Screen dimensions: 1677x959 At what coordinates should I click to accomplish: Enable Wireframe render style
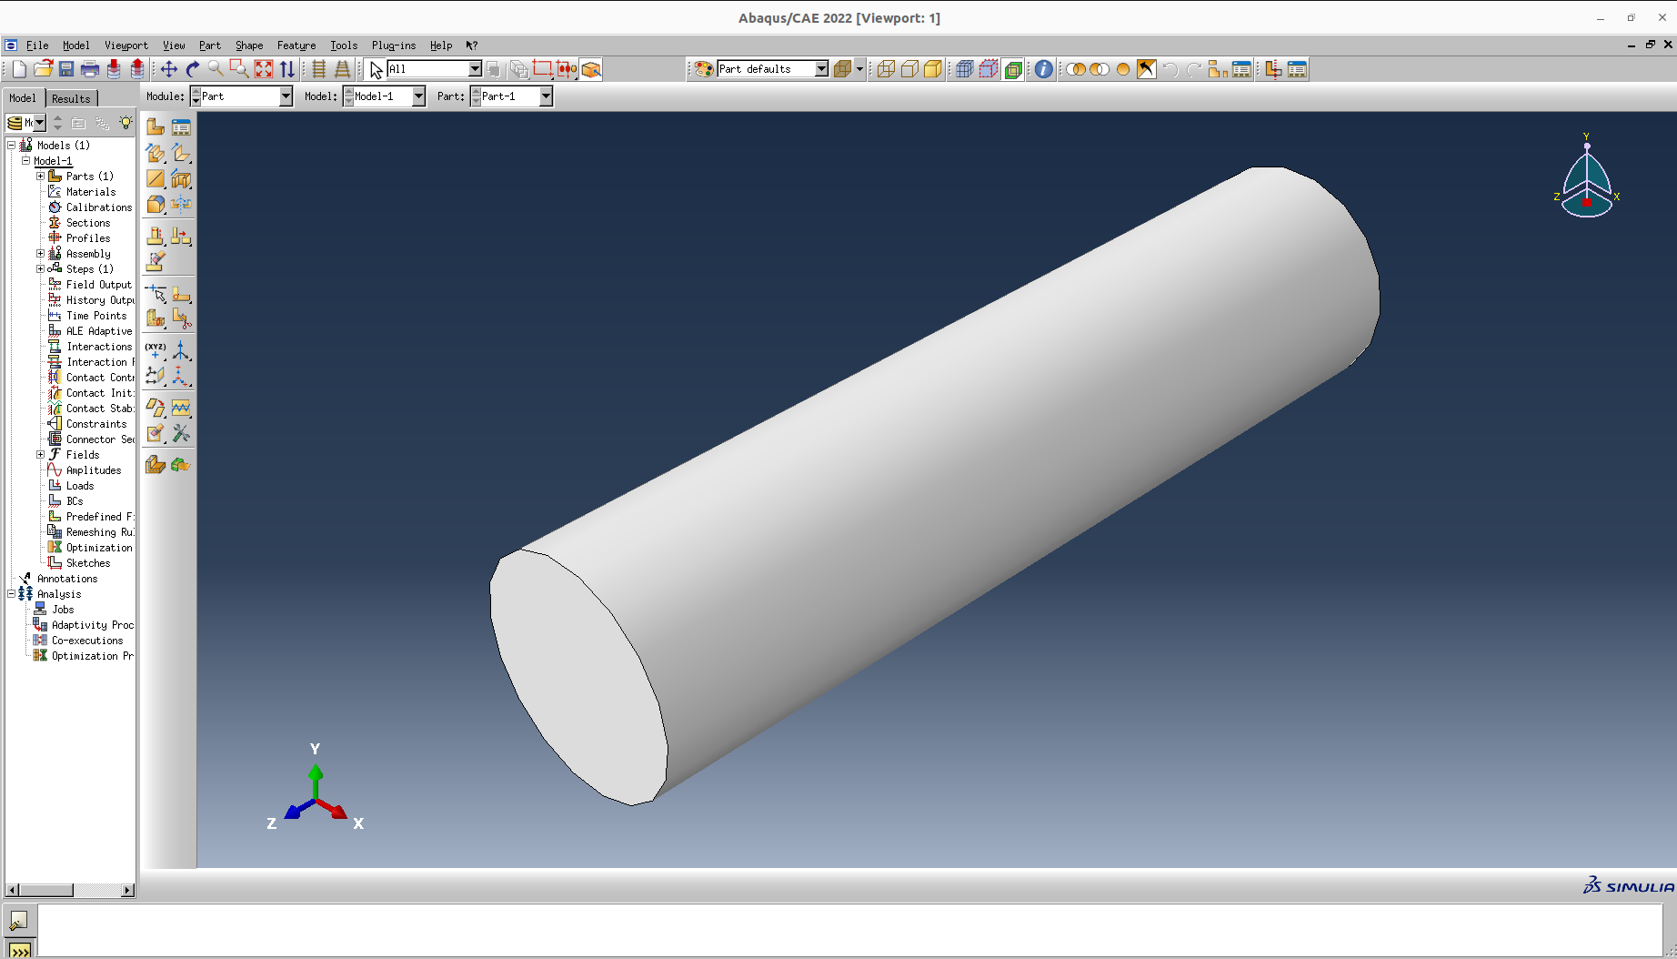point(885,69)
